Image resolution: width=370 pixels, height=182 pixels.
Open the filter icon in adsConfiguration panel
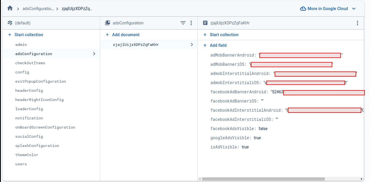183,23
